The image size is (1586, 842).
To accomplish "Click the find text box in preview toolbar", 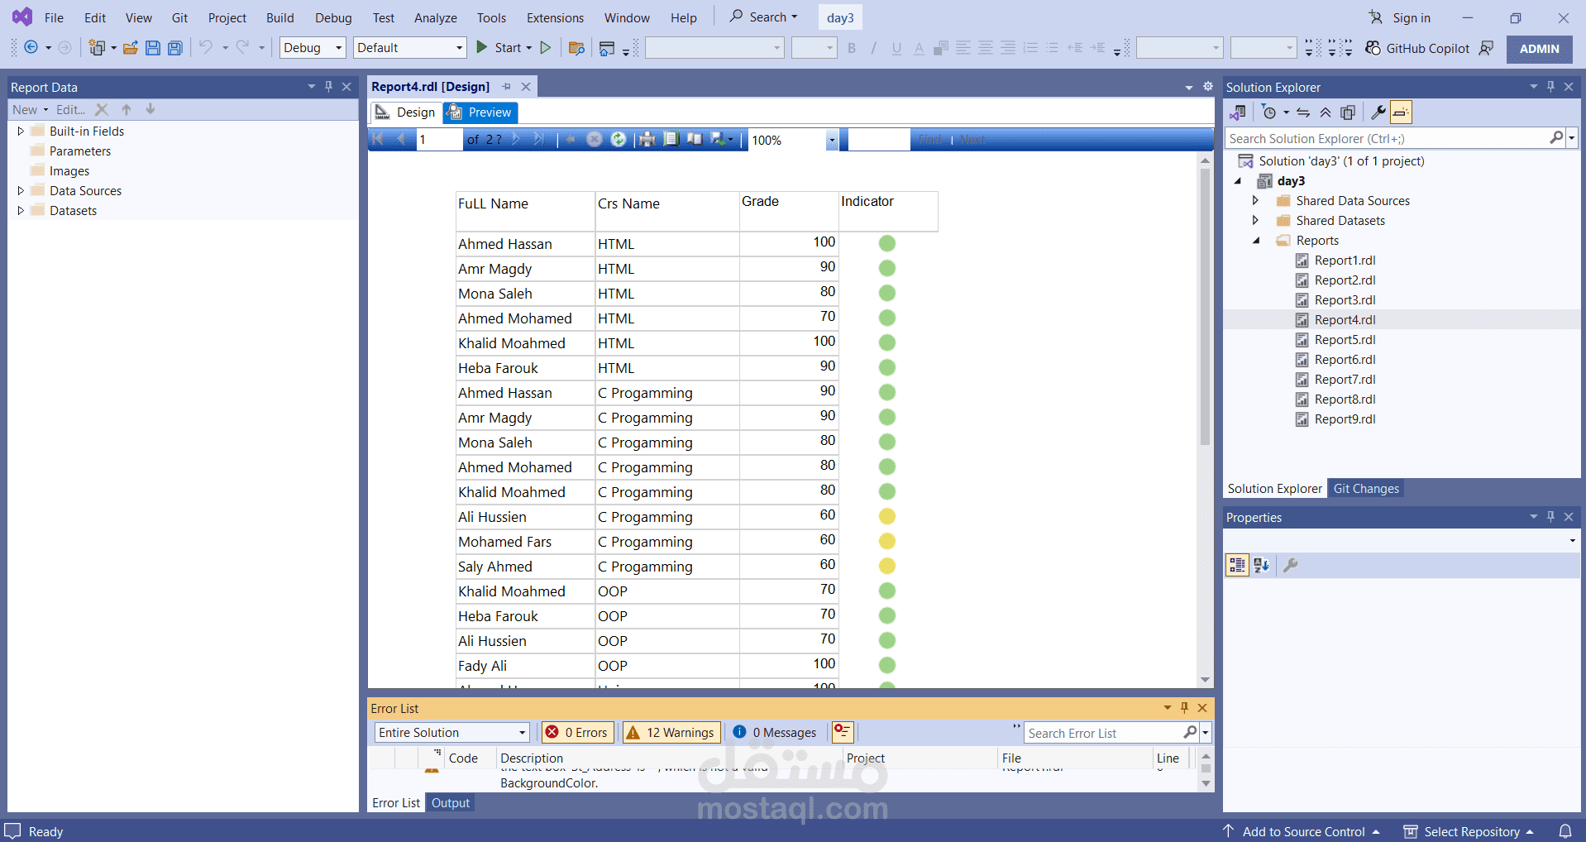I will pos(878,140).
